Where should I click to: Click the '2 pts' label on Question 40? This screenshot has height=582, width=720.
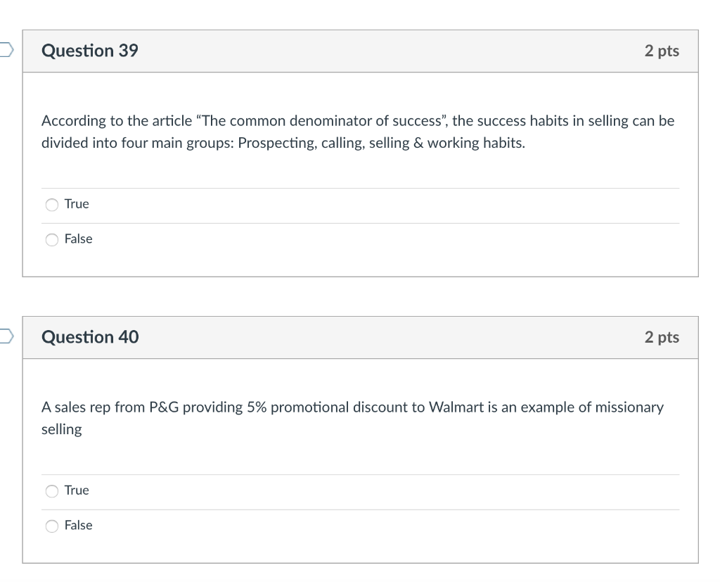pos(662,337)
